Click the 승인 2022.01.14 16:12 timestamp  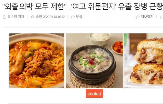(50, 17)
